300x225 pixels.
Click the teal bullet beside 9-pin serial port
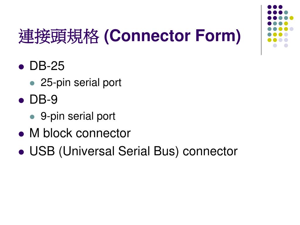coord(32,117)
